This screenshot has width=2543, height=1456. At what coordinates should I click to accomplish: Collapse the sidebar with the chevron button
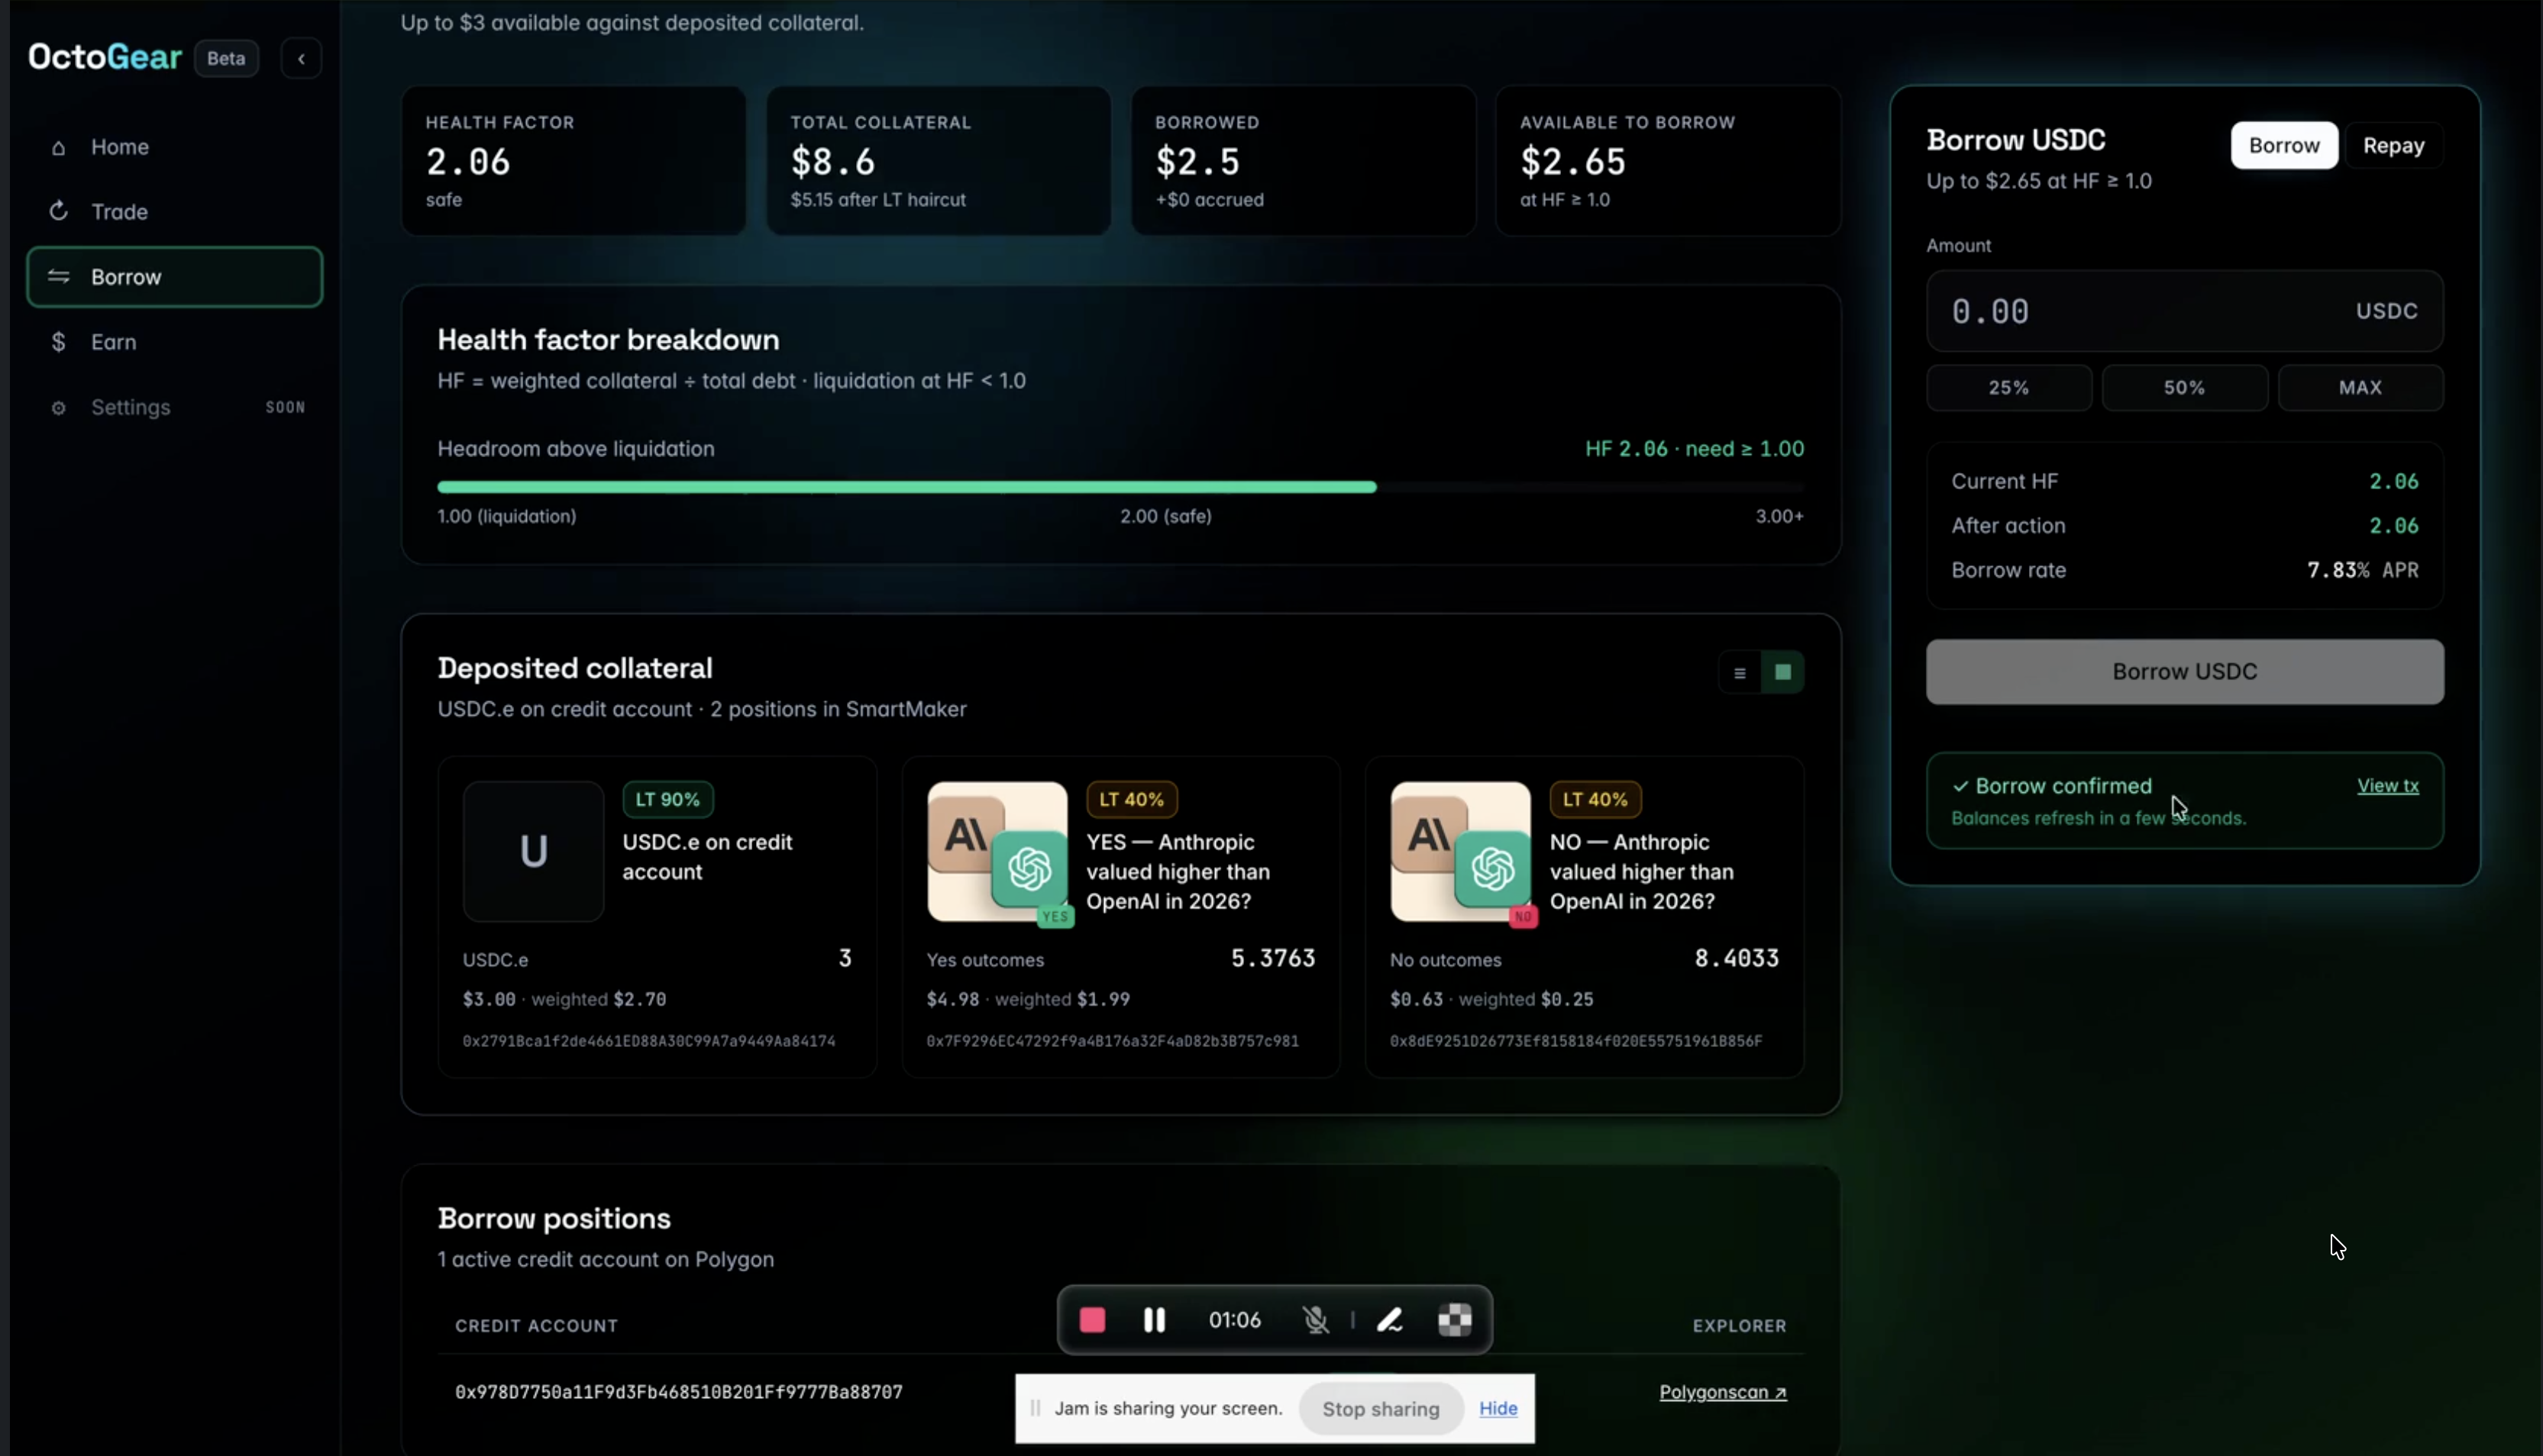tap(301, 58)
